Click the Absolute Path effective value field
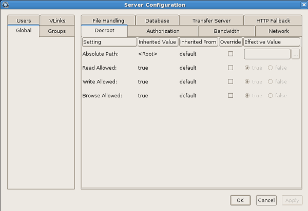Viewport: 308px width, 211px height. pyautogui.click(x=267, y=54)
